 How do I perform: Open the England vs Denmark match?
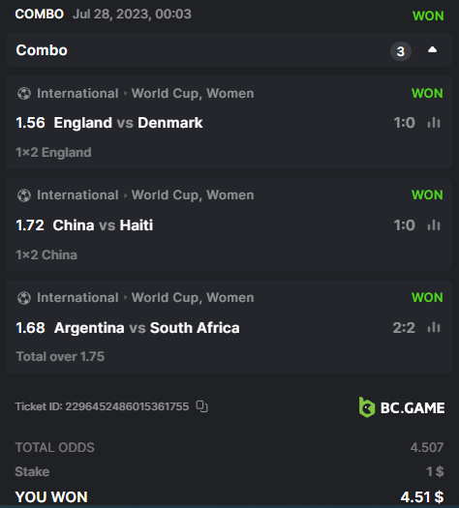129,123
